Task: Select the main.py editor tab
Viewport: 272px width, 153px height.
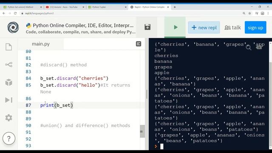Action: (x=41, y=44)
